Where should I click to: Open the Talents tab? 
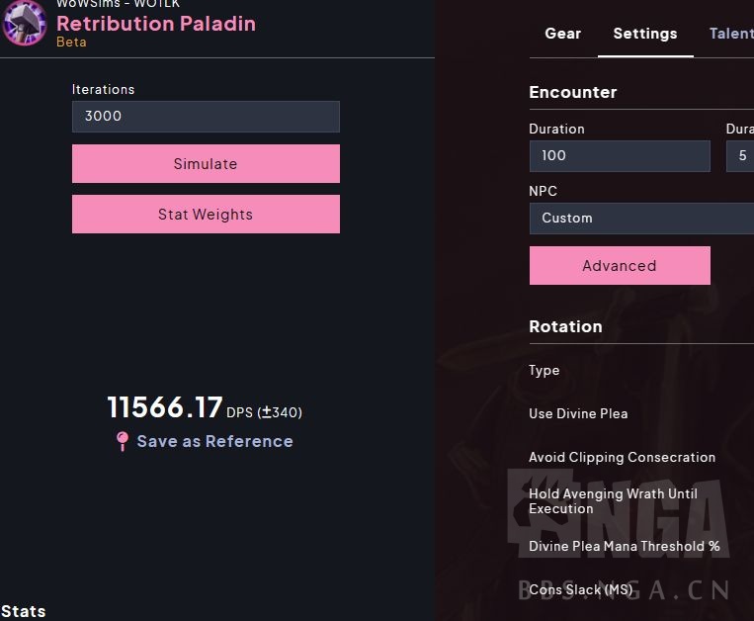click(x=731, y=34)
